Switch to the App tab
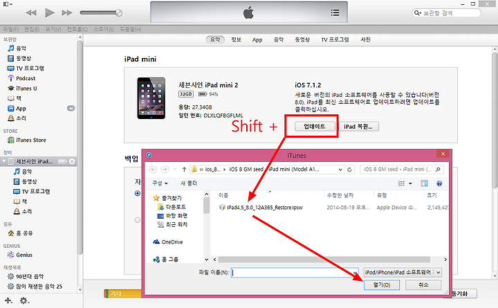 [257, 39]
